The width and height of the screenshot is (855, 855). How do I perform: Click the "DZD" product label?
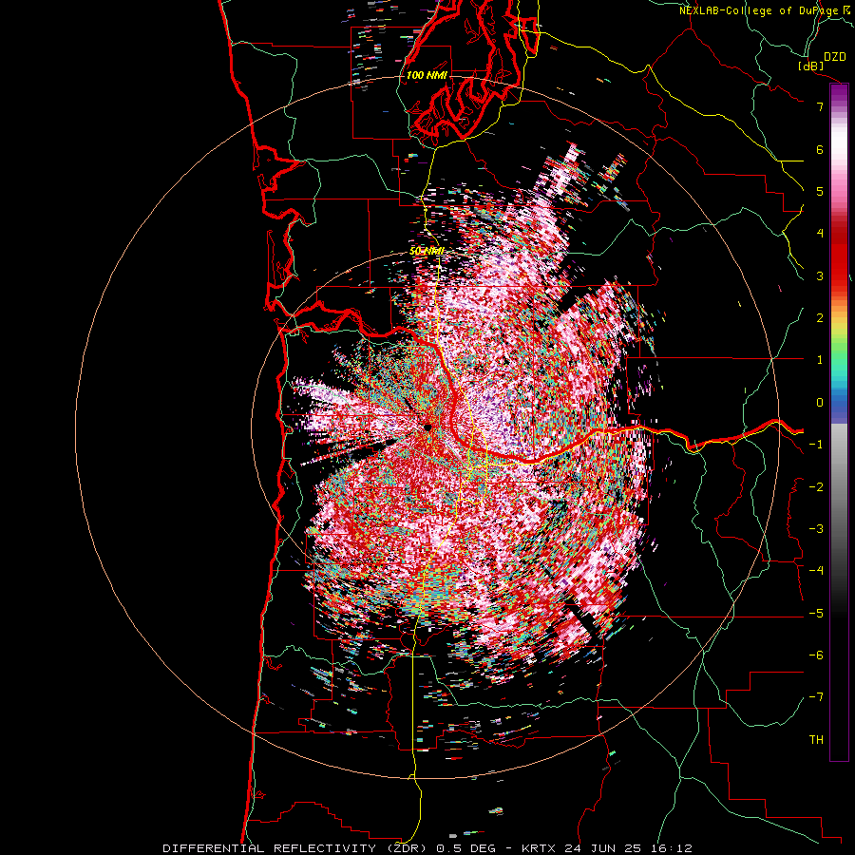[835, 57]
